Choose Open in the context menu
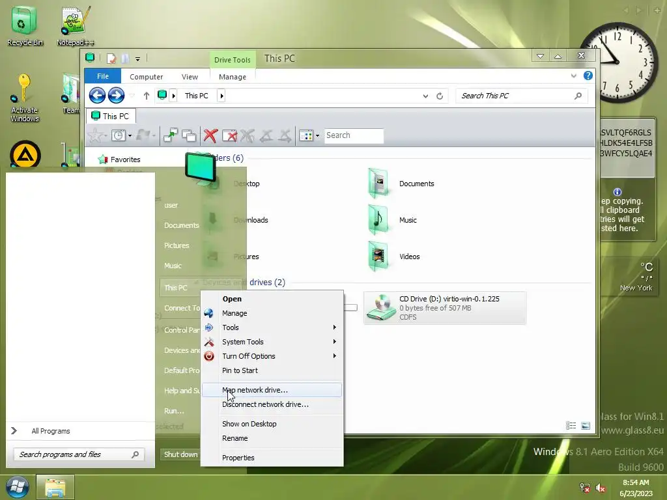 [x=272, y=299]
